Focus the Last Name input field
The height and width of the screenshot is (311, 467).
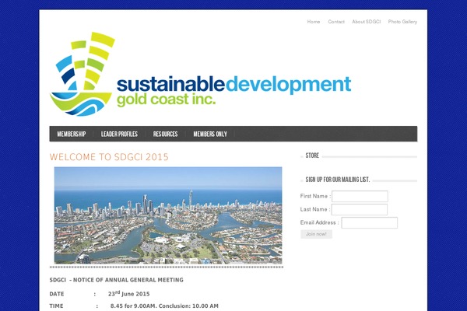(359, 210)
